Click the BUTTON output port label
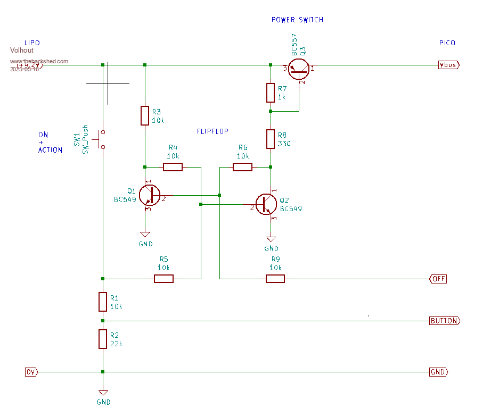The image size is (499, 417). pos(444,321)
